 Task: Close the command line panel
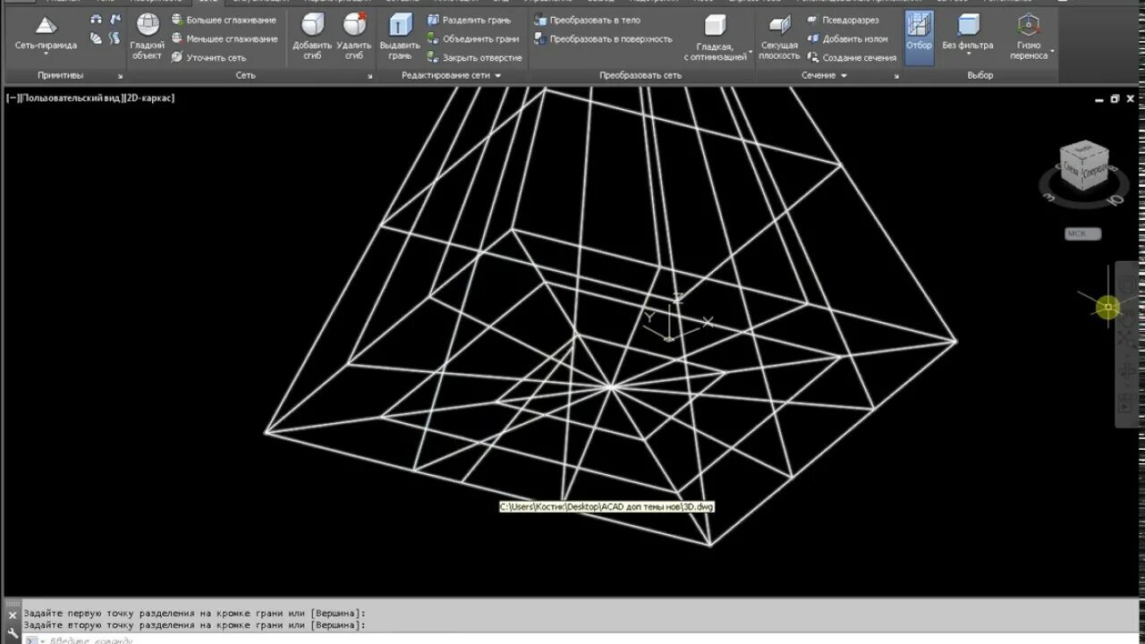point(12,615)
